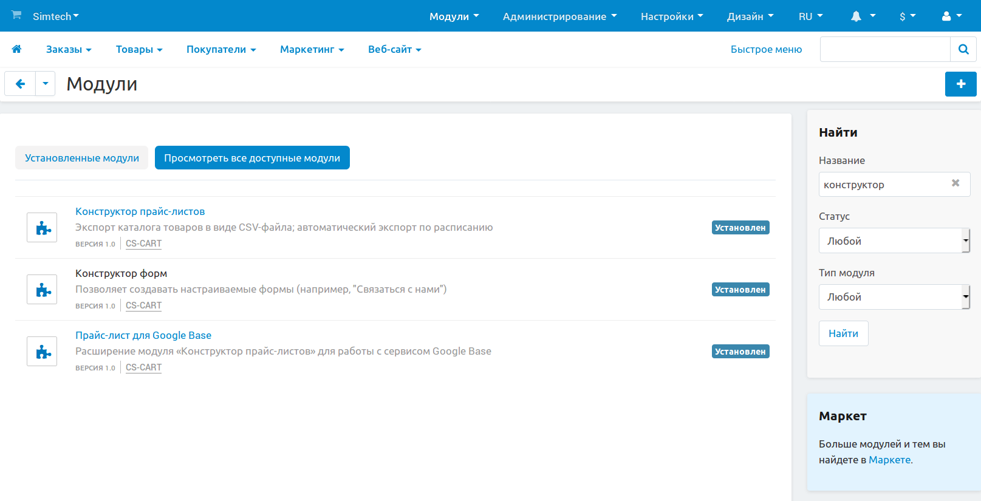
Task: Expand the Статус dropdown
Action: click(894, 240)
